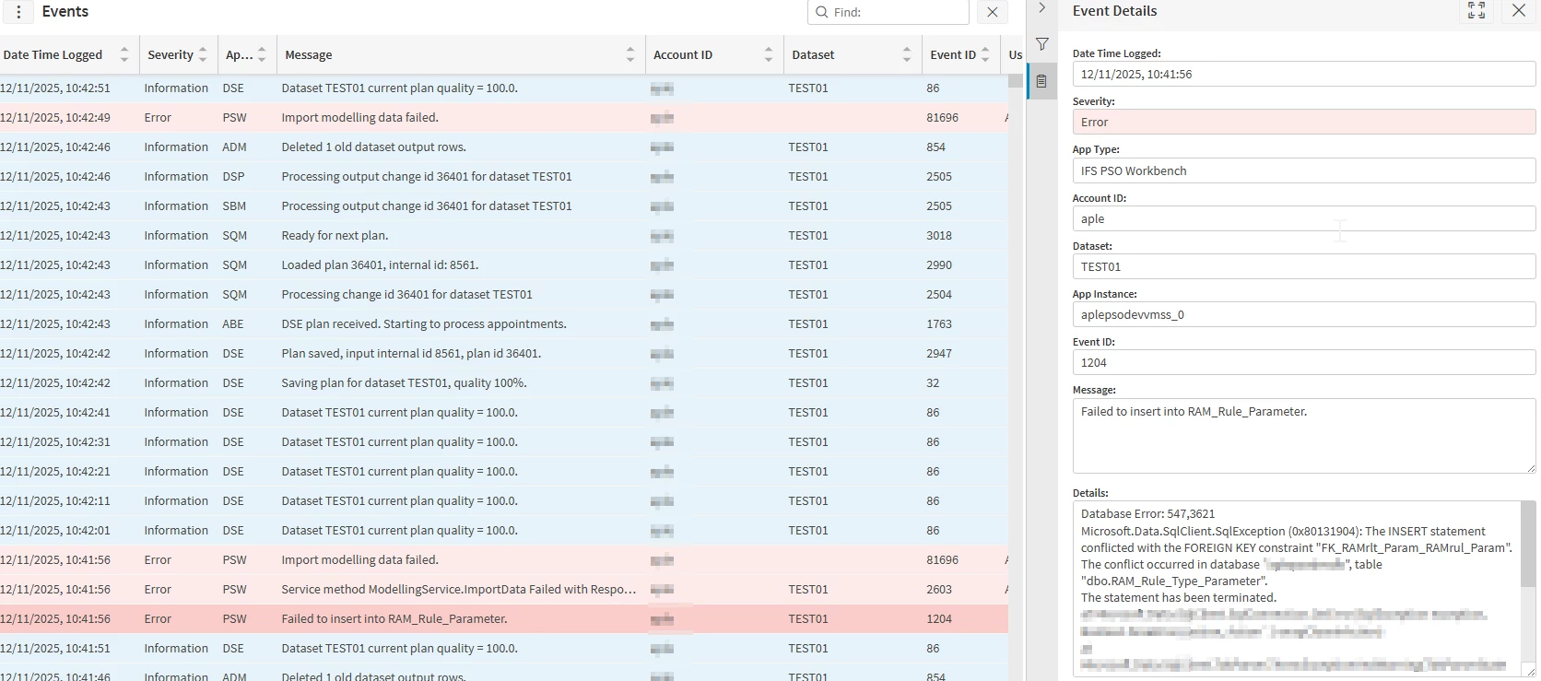Sort events by Severity column arrows

[203, 55]
